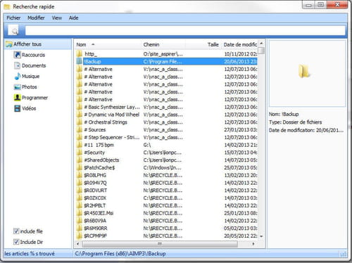352x263 pixels.
Task: Click folder icon beside #Security
Action: pos(80,153)
